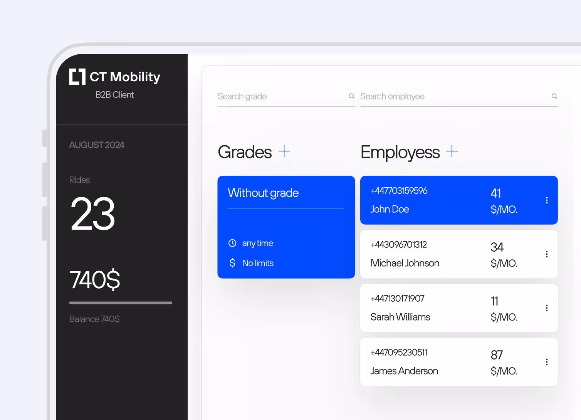
Task: Click the B2B Client subtitle
Action: click(x=114, y=95)
